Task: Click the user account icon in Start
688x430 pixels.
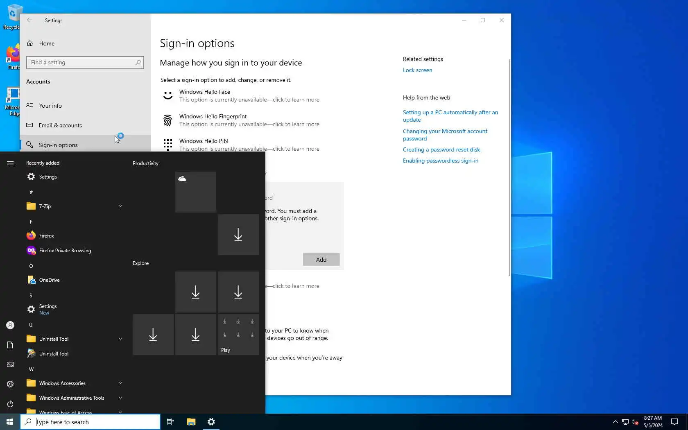Action: 10,325
